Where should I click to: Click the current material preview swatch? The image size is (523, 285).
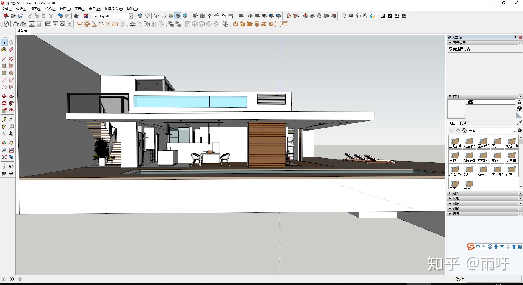coord(456,109)
